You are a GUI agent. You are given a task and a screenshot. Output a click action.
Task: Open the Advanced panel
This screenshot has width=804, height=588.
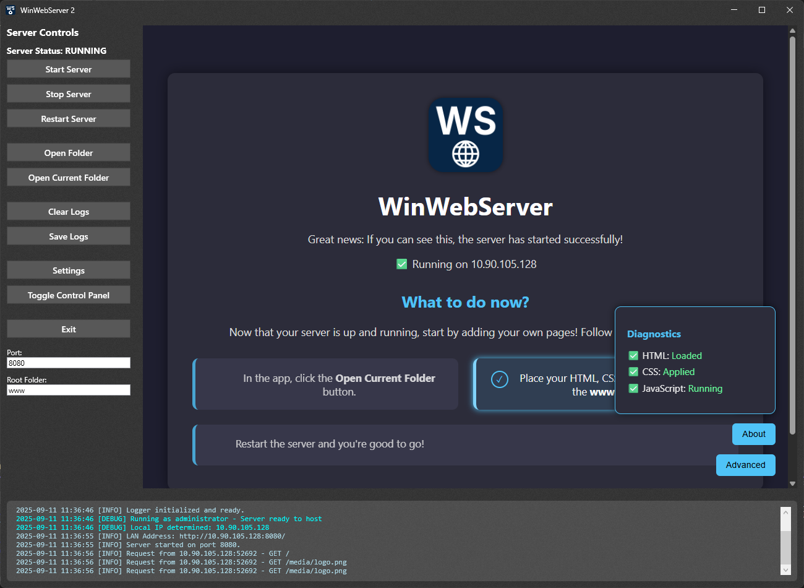pyautogui.click(x=745, y=465)
